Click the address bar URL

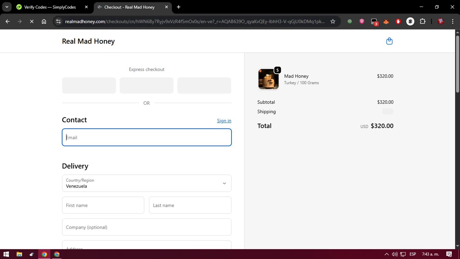[195, 22]
